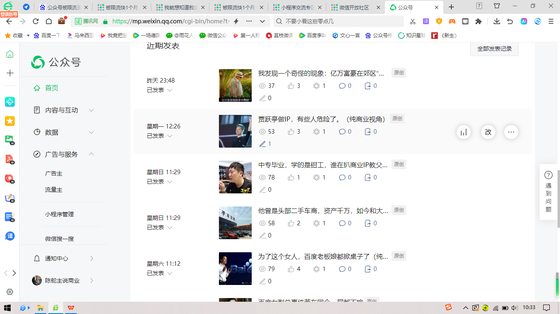Image resolution: width=560 pixels, height=314 pixels.
Task: Open the bookmarks 收藏 dropdown arrow
Action: point(28,36)
